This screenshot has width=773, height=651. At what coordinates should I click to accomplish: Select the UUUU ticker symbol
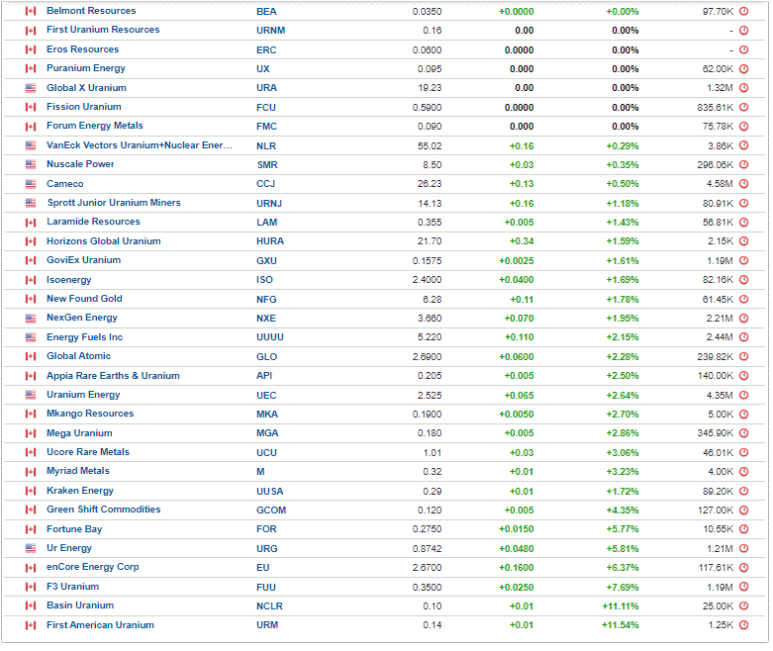pyautogui.click(x=270, y=337)
